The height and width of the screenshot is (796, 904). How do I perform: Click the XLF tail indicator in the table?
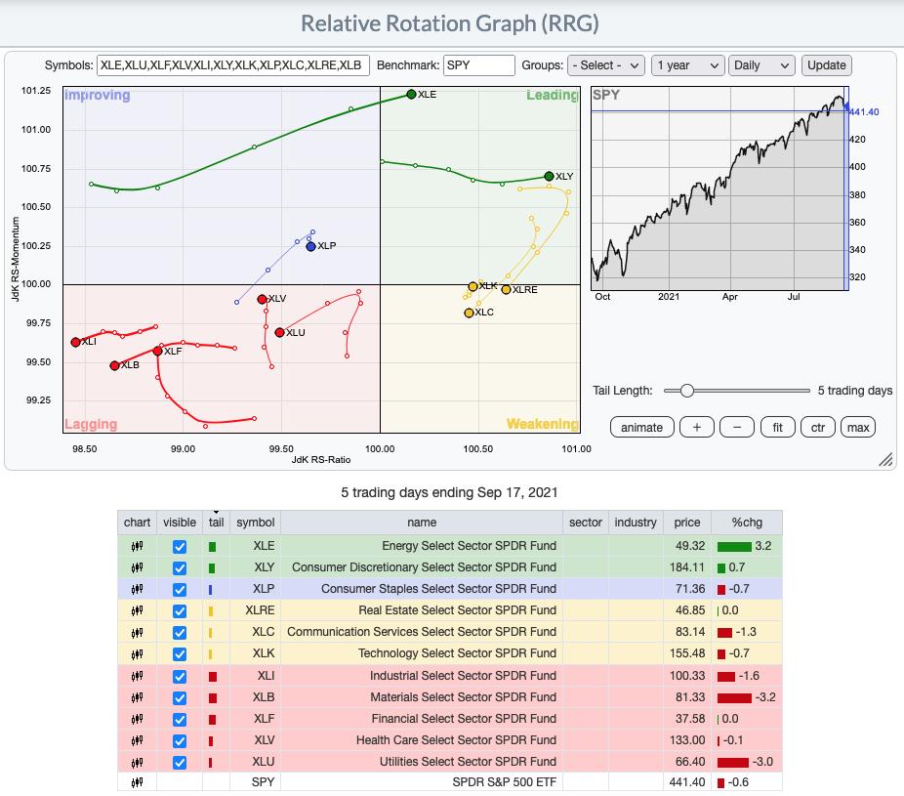pos(212,719)
